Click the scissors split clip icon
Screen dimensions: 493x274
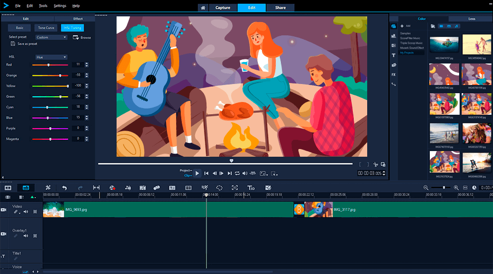[x=375, y=164]
